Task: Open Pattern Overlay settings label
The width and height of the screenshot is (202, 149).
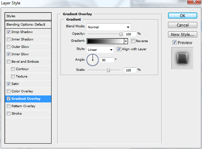Action: pyautogui.click(x=23, y=106)
